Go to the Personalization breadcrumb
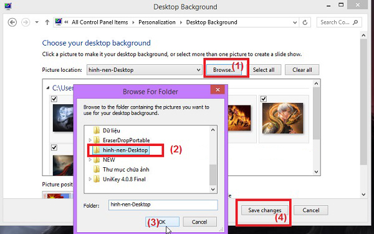 click(157, 22)
